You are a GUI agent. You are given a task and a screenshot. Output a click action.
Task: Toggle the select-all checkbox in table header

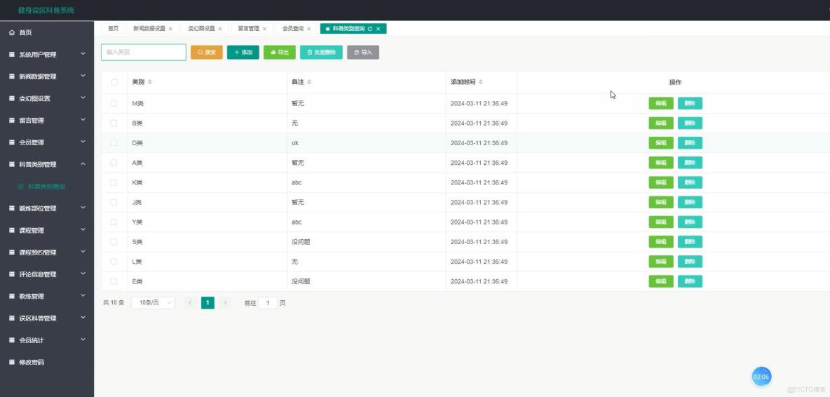pos(114,82)
